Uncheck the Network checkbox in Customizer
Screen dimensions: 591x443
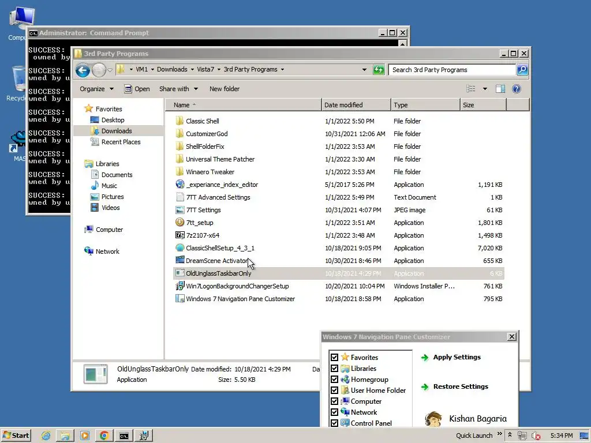pos(334,412)
